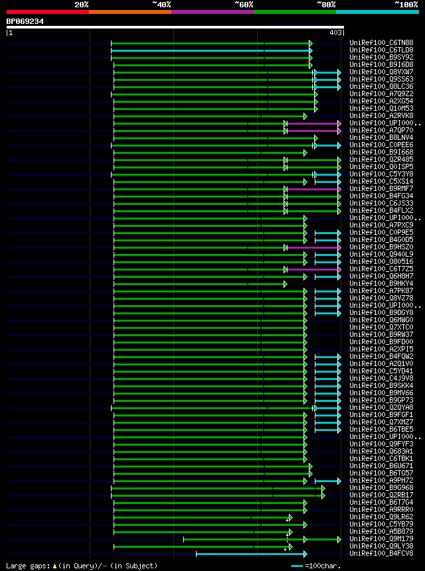Click the UniRef100_Q6MWG0 label

[x=381, y=320]
